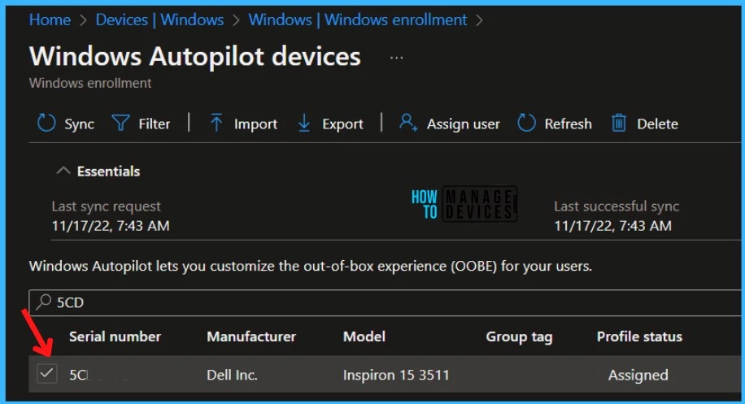Image resolution: width=745 pixels, height=404 pixels.
Task: Click the Sync circular arrow icon
Action: click(x=46, y=123)
